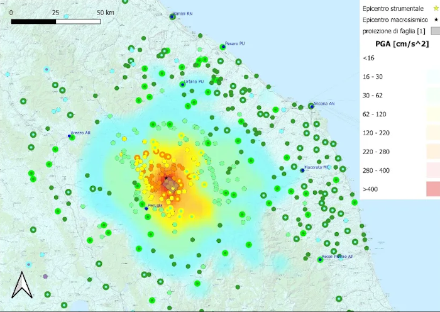The width and height of the screenshot is (440, 312).
Task: Click the yellow star in the legend
Action: click(x=433, y=8)
